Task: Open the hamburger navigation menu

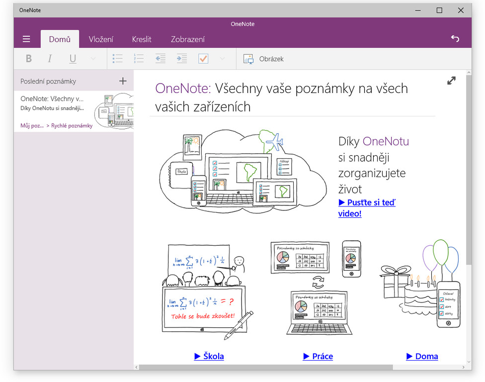Action: (26, 39)
